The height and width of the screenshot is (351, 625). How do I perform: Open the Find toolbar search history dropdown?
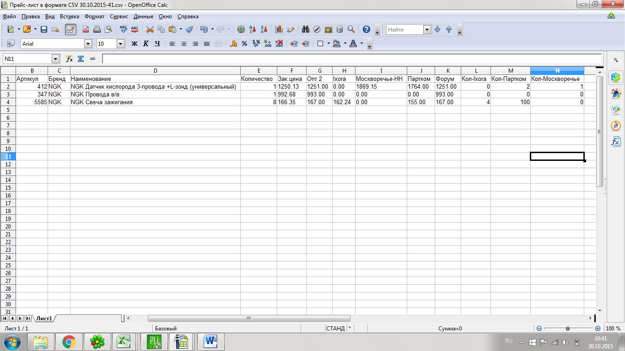(427, 29)
